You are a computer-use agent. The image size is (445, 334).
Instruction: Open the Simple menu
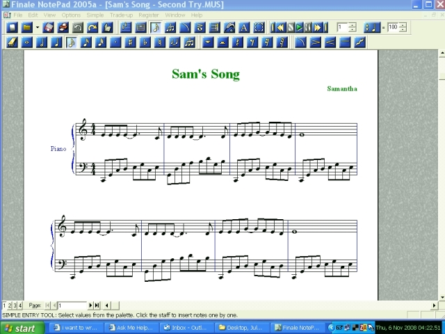click(x=95, y=15)
